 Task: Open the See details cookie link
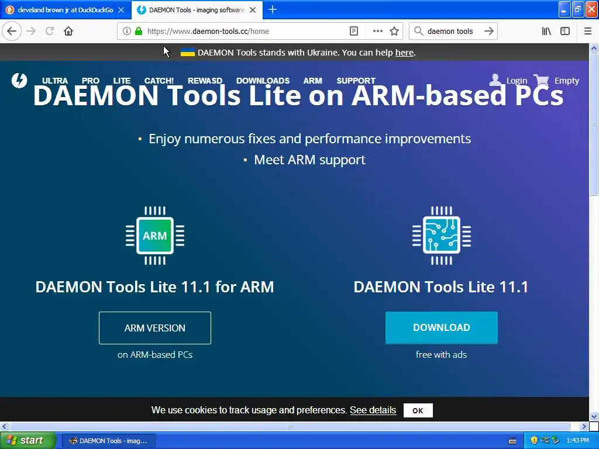click(373, 410)
